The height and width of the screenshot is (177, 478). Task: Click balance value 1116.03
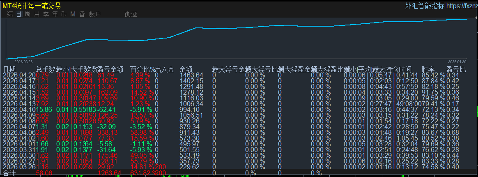click(191, 98)
